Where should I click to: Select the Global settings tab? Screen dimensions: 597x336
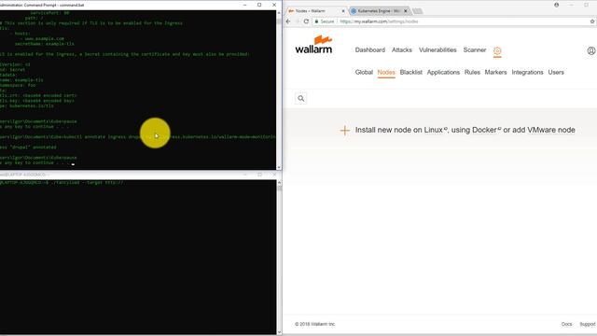[364, 73]
